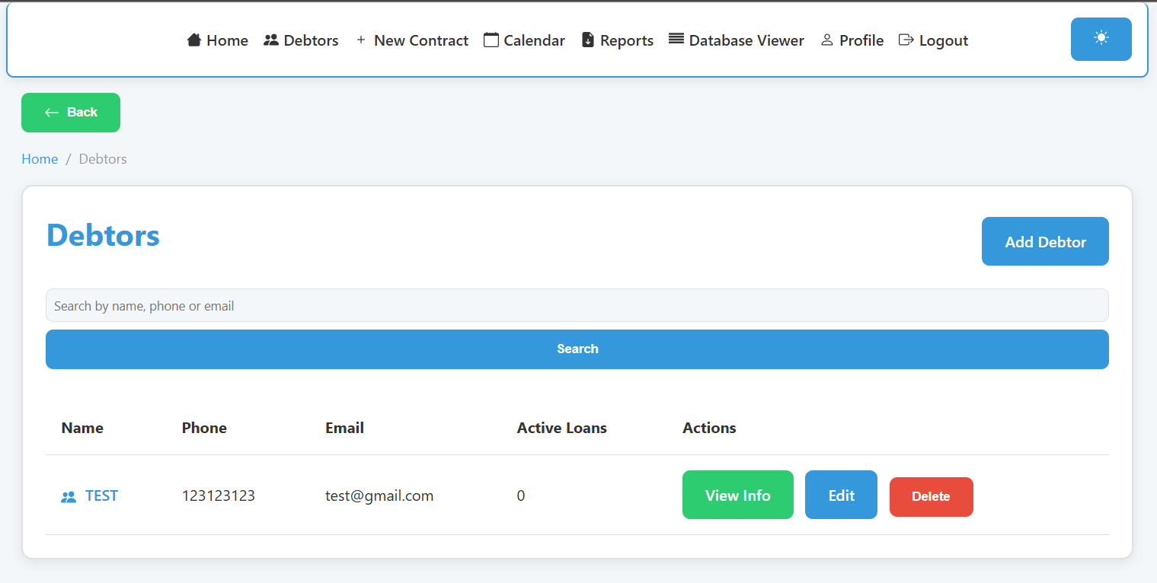Click the Home breadcrumb link
1157x583 pixels.
click(x=40, y=159)
